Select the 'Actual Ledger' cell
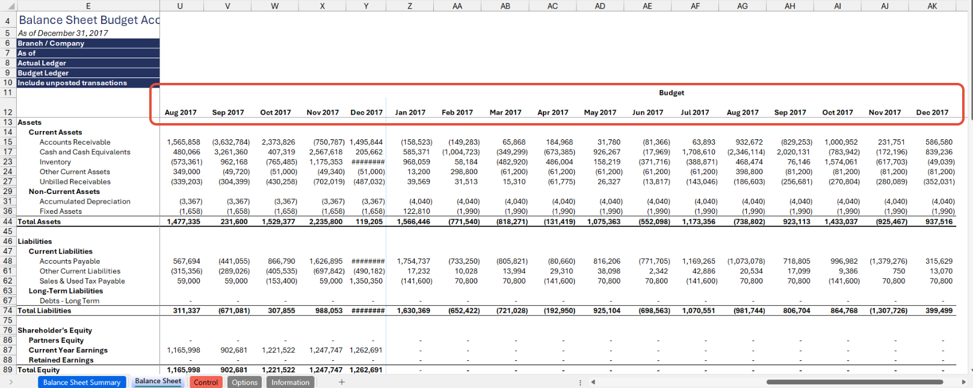 tap(88, 63)
